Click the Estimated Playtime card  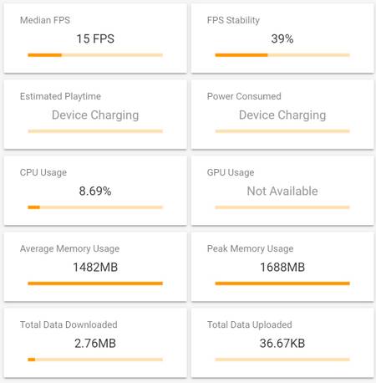[x=95, y=115]
